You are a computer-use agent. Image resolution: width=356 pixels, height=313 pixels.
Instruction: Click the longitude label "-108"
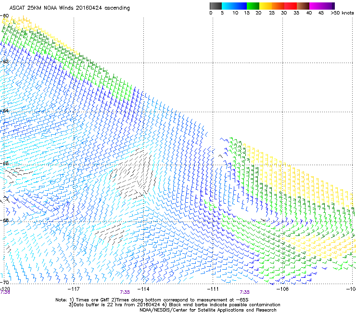282,289
